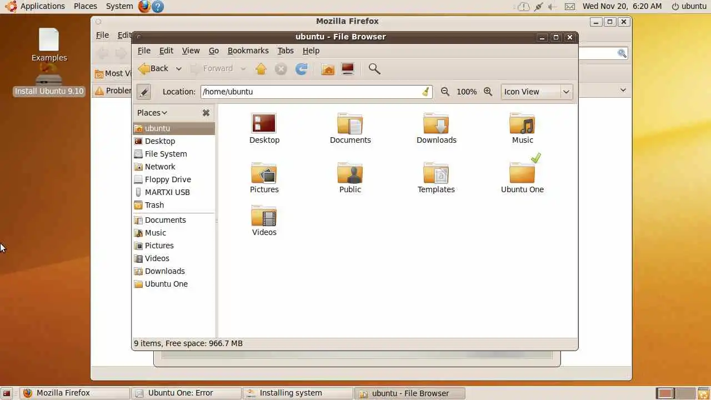Switch to Ubuntu One: Error taskbar button
This screenshot has width=711, height=400.
pos(187,393)
